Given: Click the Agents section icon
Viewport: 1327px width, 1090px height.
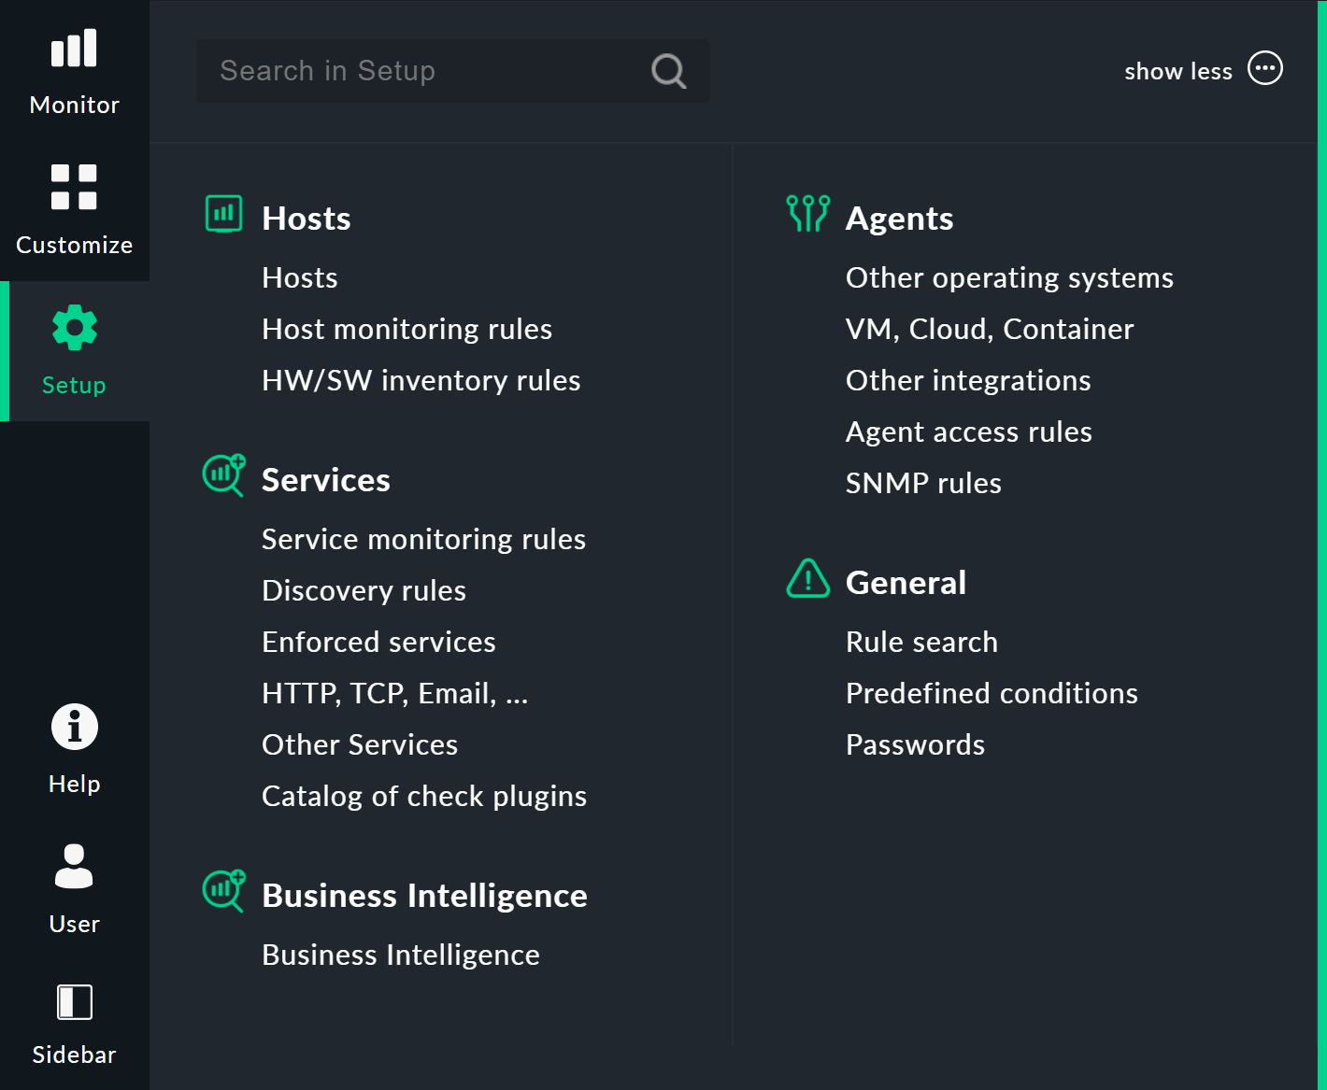Looking at the screenshot, I should 808,214.
